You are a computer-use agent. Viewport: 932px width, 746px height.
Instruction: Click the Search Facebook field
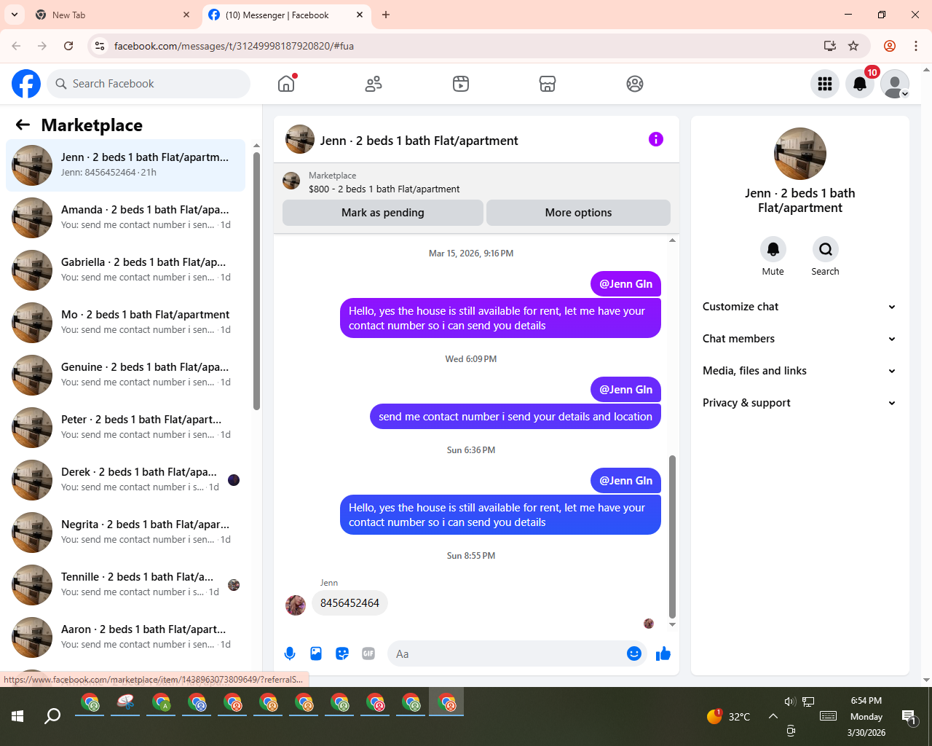pos(149,84)
